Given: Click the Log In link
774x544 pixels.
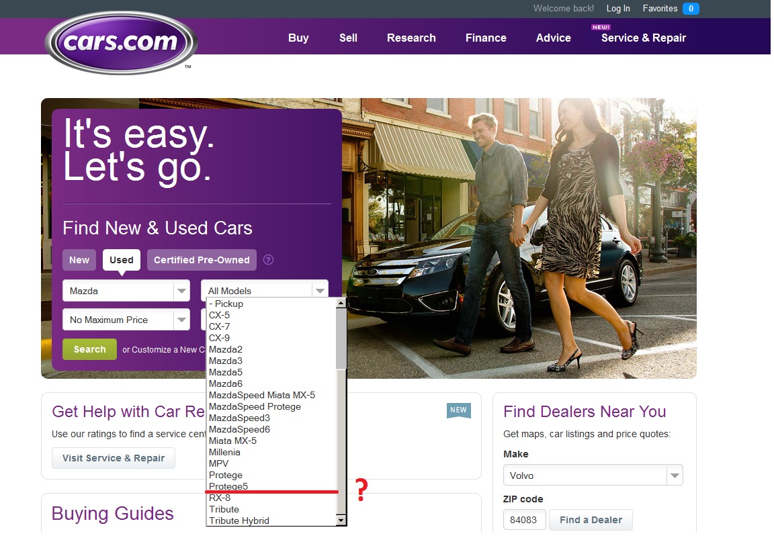Looking at the screenshot, I should point(618,9).
